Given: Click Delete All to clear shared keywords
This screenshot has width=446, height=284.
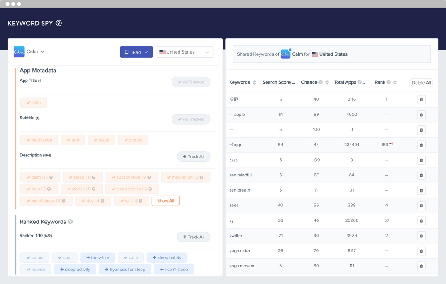Looking at the screenshot, I should [421, 82].
